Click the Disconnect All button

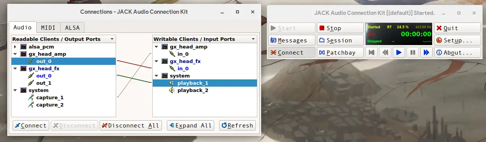point(131,126)
